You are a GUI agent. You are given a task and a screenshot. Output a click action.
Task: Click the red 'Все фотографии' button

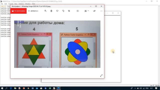coord(18,11)
